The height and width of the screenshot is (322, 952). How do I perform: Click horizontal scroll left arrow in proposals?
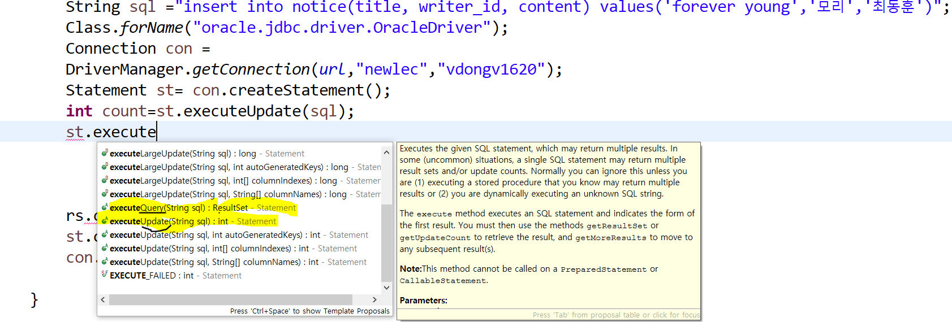pyautogui.click(x=103, y=299)
